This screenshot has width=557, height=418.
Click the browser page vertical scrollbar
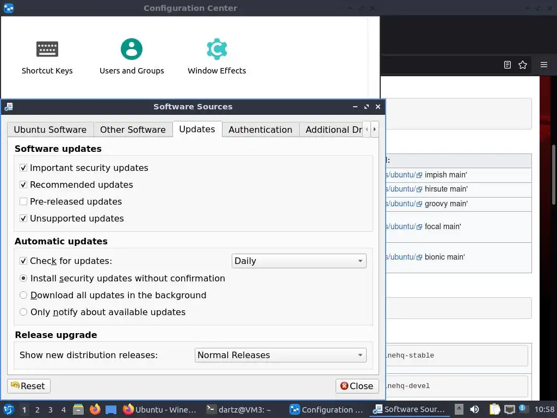pyautogui.click(x=553, y=174)
